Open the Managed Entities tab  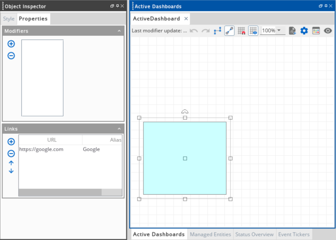(x=210, y=234)
